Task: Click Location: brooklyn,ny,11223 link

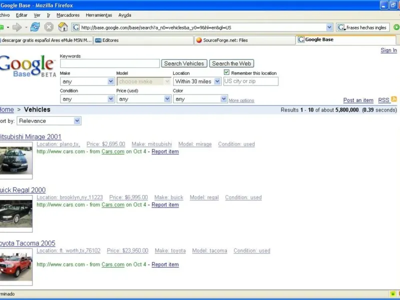Action: point(69,197)
